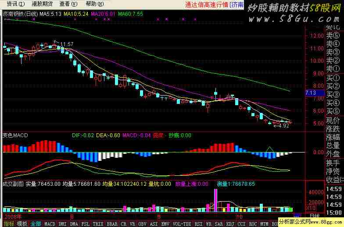This screenshot has width=344, height=227.
Task: Click the 均量34:102240.12 value
Action: point(125,184)
